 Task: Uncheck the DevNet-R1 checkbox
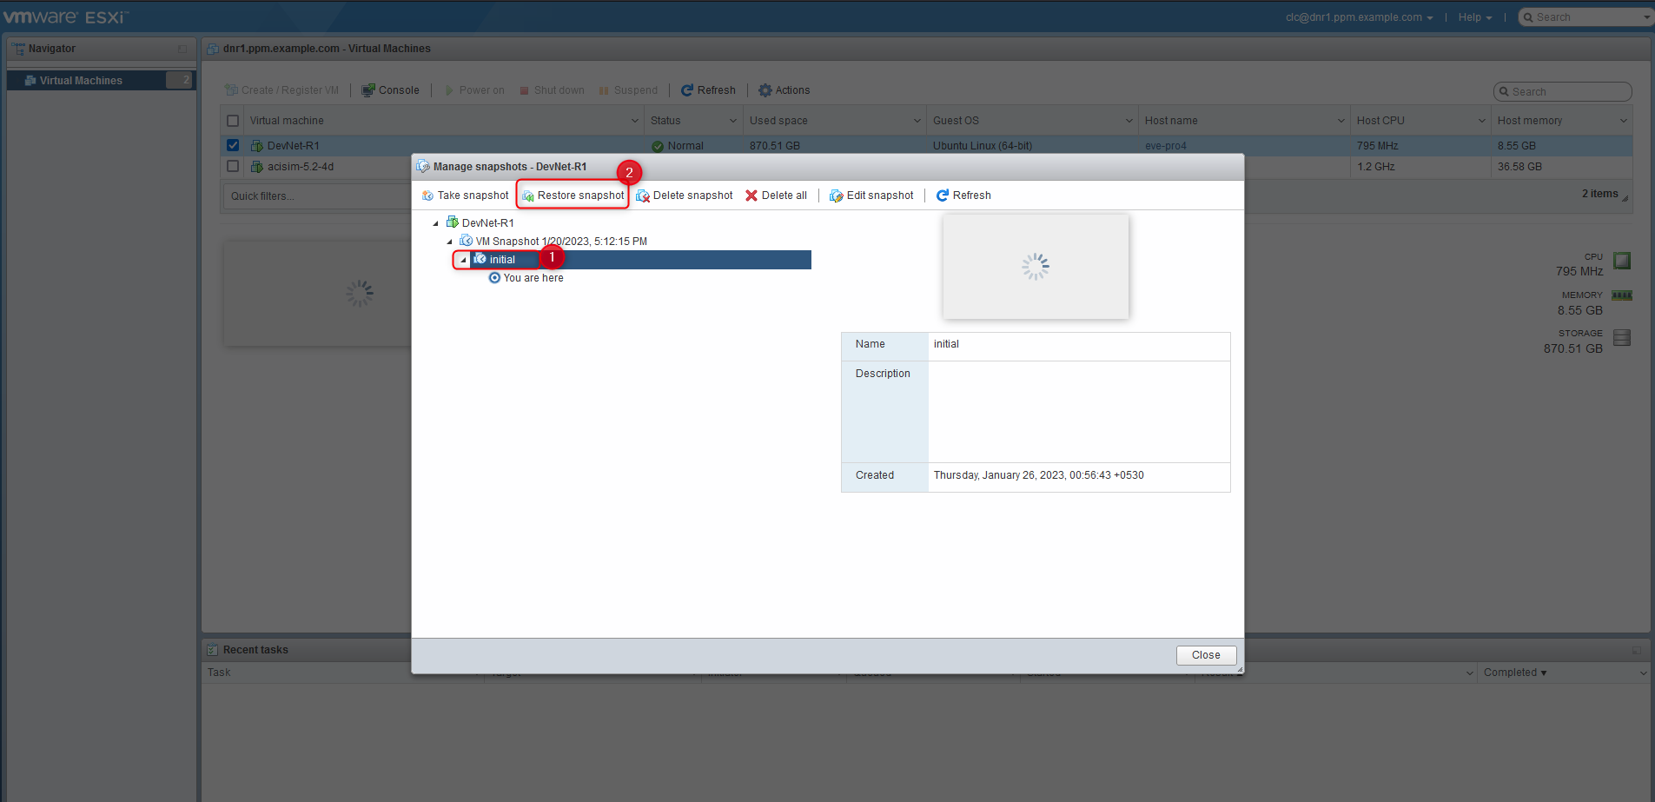click(233, 145)
